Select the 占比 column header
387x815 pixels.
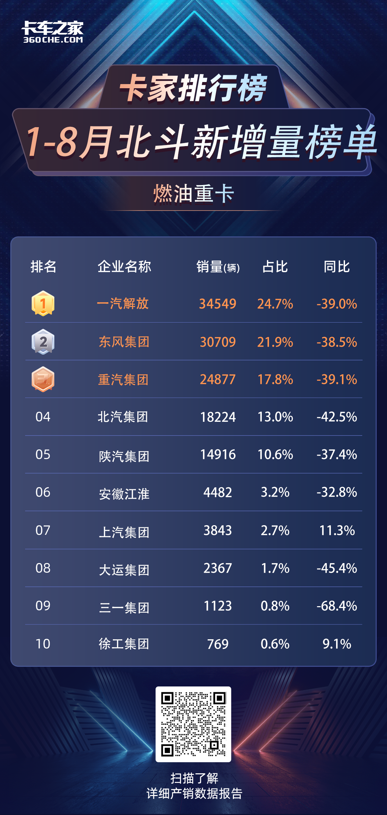(275, 267)
